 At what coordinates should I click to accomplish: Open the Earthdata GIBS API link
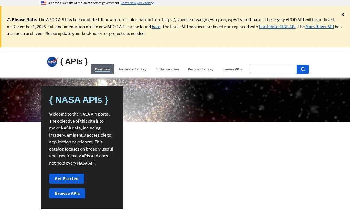click(x=277, y=27)
